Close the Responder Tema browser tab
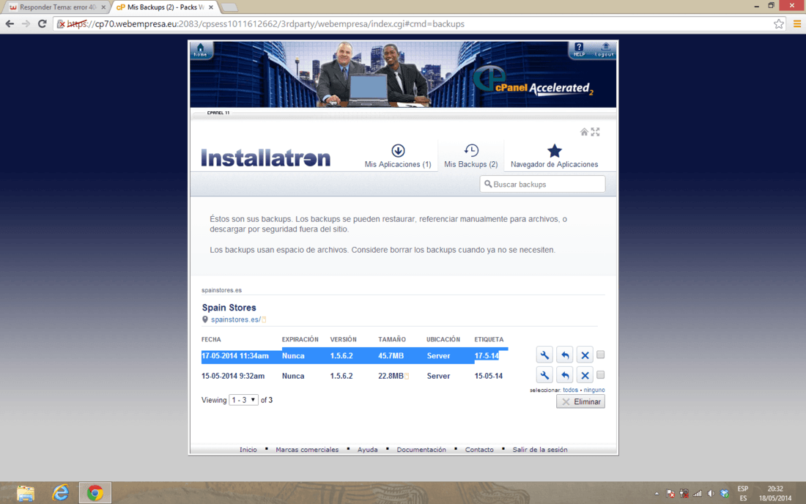806x504 pixels. (103, 7)
